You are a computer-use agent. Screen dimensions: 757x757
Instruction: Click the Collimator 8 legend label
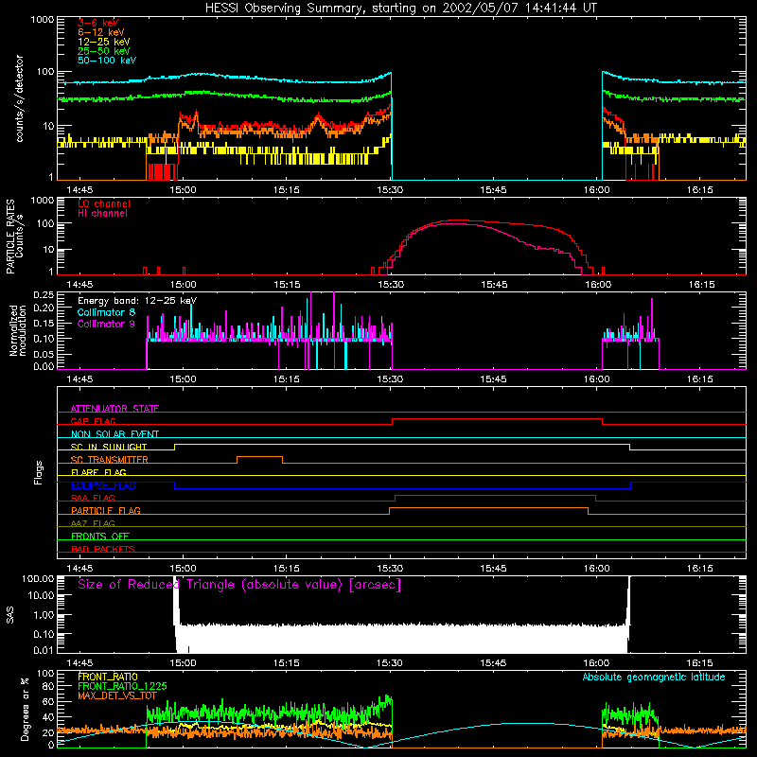[x=106, y=312]
